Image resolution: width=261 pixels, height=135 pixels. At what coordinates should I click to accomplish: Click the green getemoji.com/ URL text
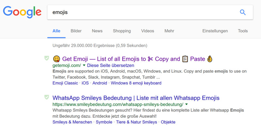pyautogui.click(x=67, y=65)
